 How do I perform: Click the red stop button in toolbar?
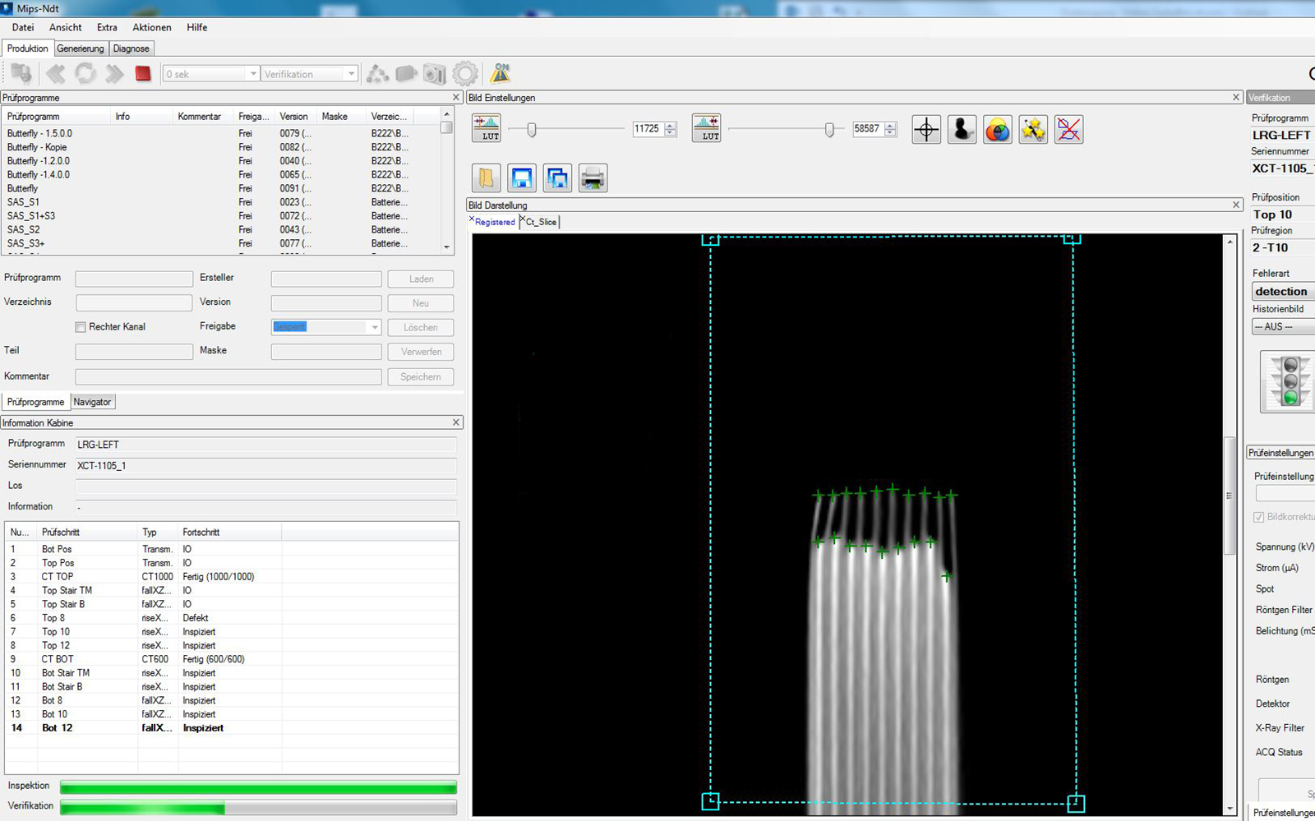coord(143,74)
